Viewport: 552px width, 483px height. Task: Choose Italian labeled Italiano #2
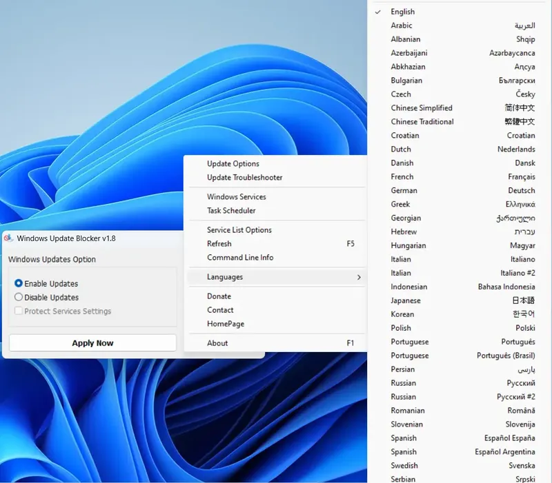click(460, 272)
